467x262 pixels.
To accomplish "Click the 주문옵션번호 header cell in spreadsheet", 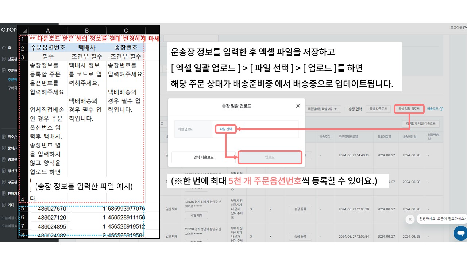I will pos(48,48).
